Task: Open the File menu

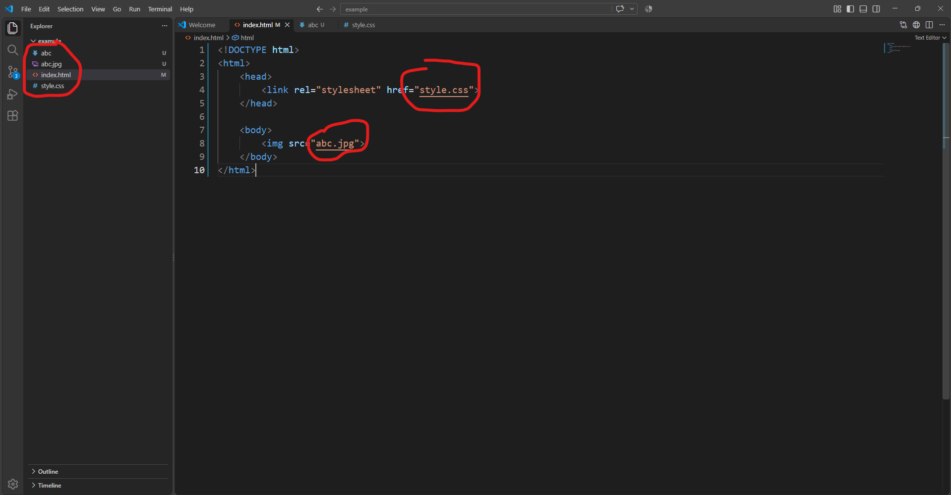Action: 26,9
